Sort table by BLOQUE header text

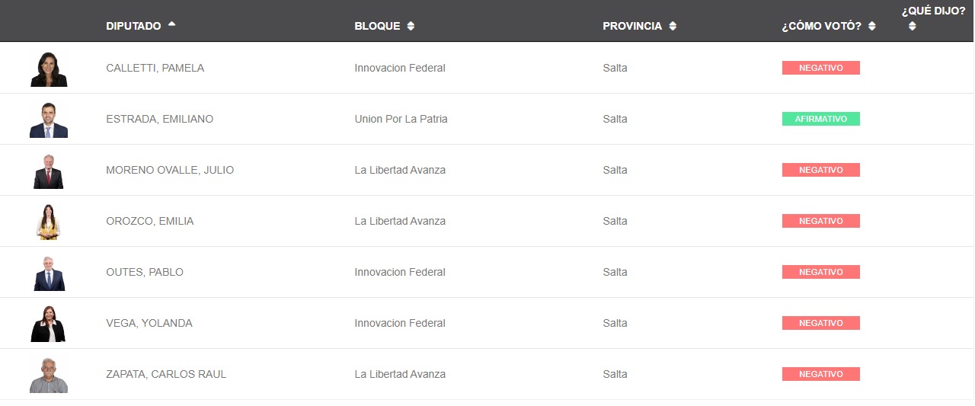pos(377,26)
